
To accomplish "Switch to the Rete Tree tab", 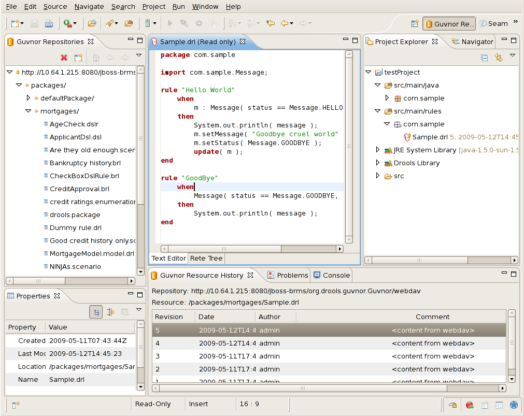I will click(x=206, y=258).
